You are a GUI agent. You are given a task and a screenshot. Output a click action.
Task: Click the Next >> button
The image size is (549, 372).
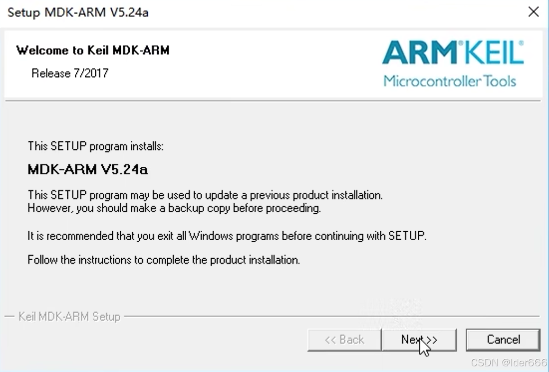[x=420, y=339]
